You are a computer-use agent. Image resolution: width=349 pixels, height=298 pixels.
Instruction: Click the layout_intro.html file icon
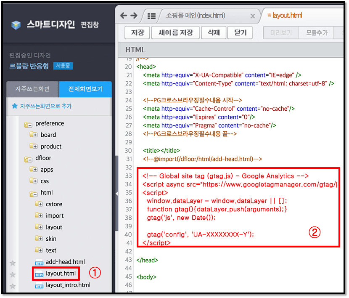click(x=39, y=285)
